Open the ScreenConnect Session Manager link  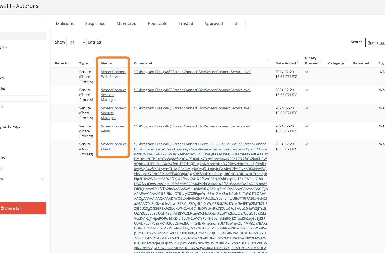[113, 95]
